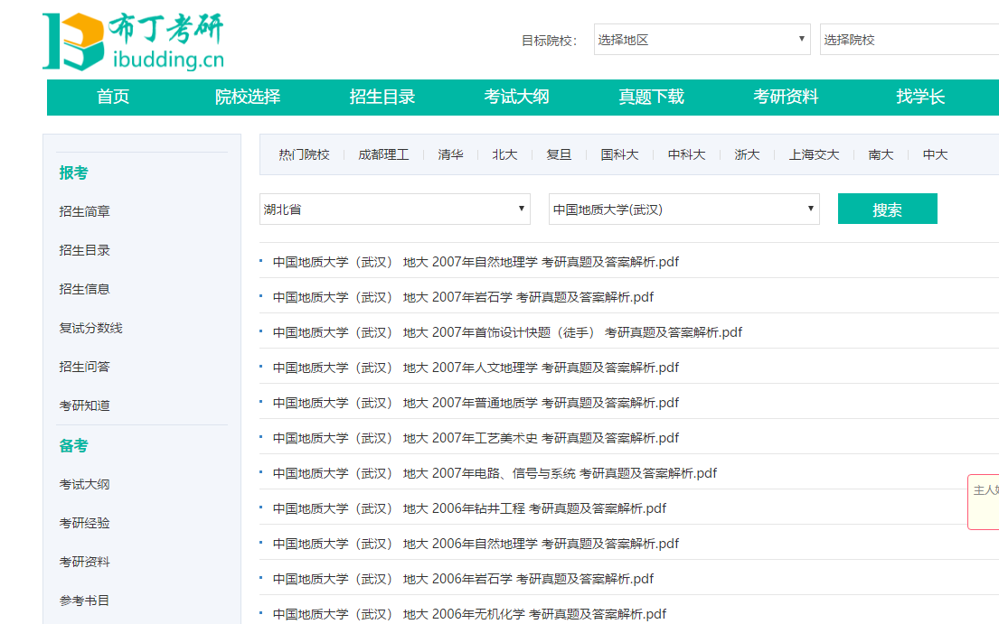Click the green 搜索 button
The image size is (999, 624).
pyautogui.click(x=887, y=209)
